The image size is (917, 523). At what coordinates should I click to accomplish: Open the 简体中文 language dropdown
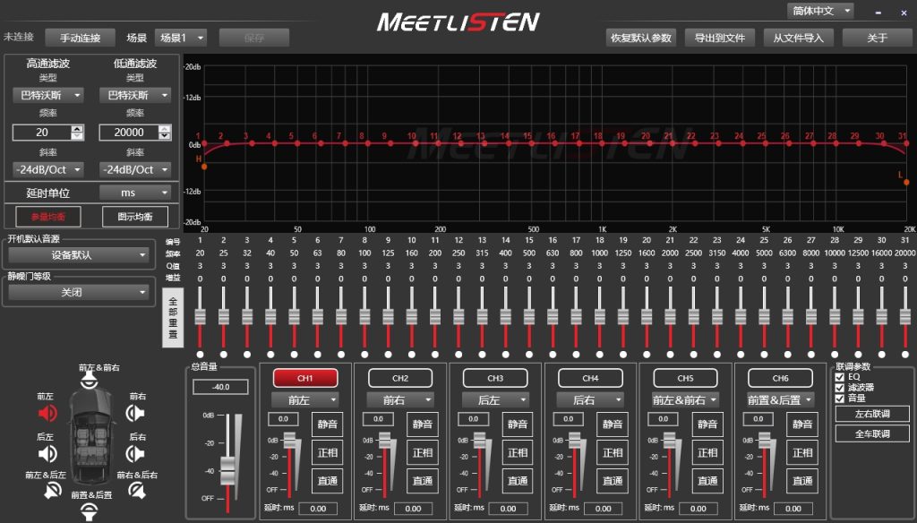820,11
